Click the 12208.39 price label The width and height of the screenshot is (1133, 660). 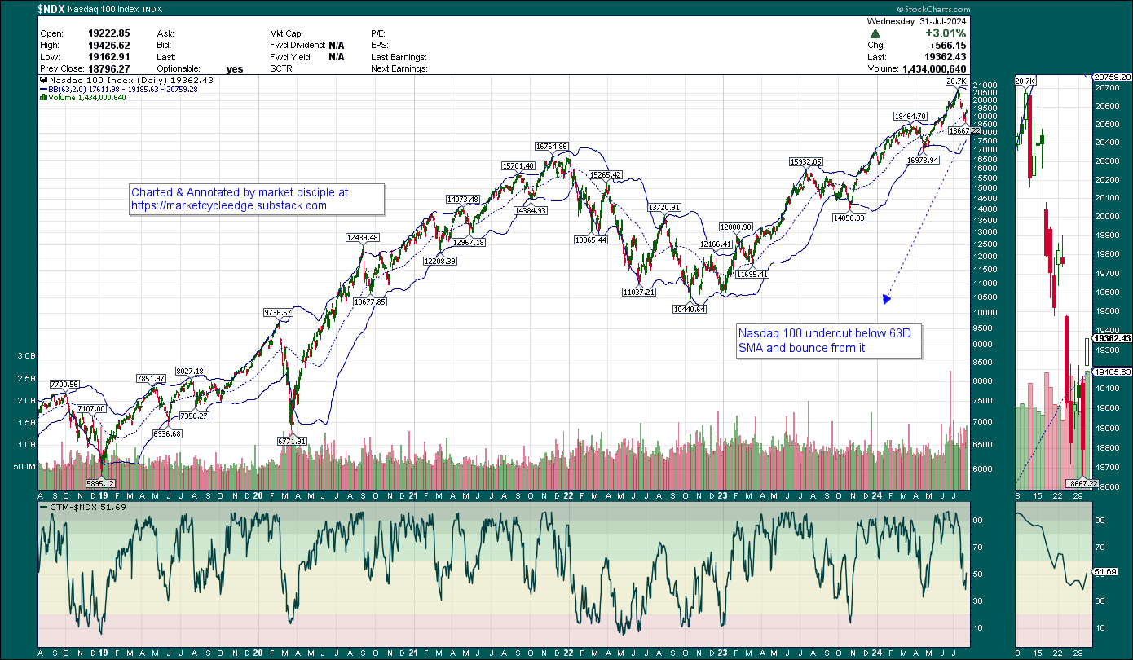point(439,261)
